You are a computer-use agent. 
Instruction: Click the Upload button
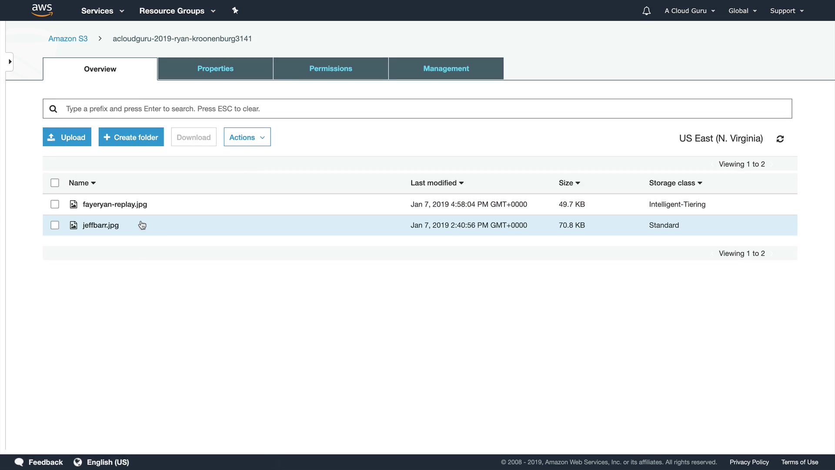pyautogui.click(x=67, y=137)
